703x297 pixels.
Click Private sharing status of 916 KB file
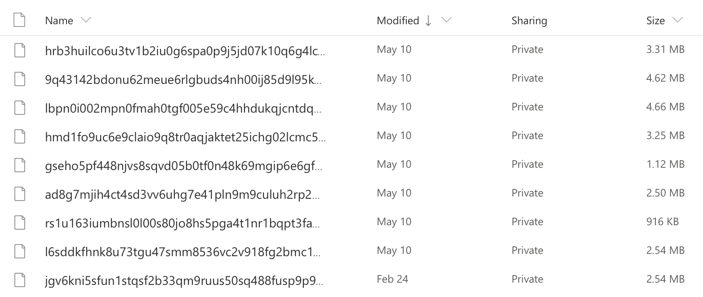527,222
